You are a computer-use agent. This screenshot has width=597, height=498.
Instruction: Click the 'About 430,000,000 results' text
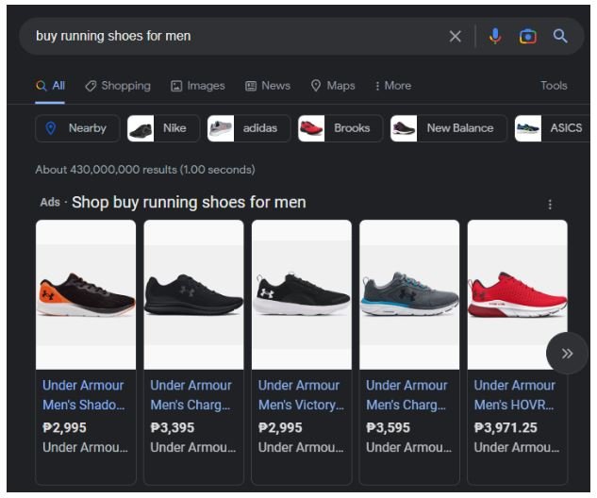pyautogui.click(x=107, y=170)
